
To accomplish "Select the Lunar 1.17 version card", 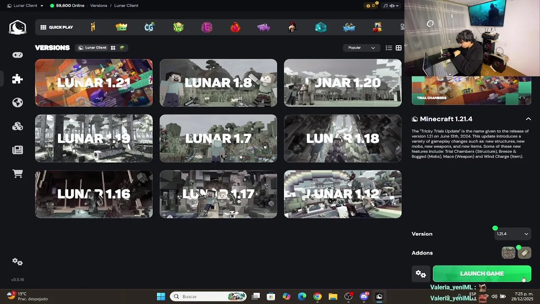I will 218,194.
